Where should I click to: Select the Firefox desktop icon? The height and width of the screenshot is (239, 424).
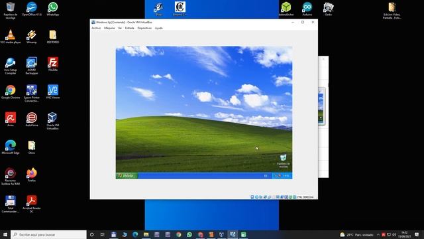click(x=32, y=175)
